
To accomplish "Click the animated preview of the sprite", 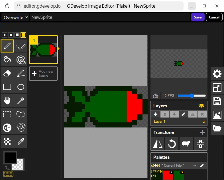I will click(x=179, y=64).
